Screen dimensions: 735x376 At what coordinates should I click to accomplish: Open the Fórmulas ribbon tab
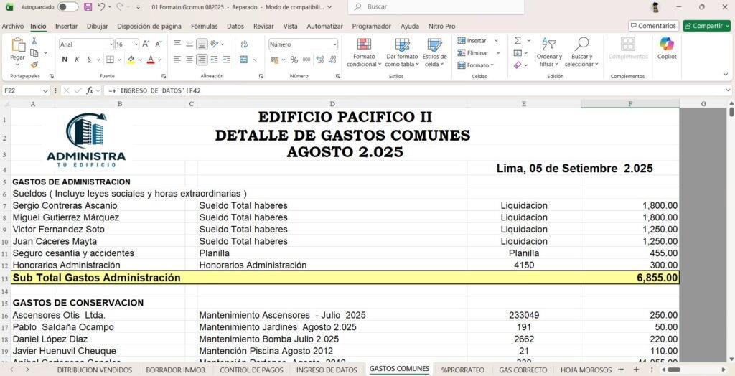click(204, 26)
